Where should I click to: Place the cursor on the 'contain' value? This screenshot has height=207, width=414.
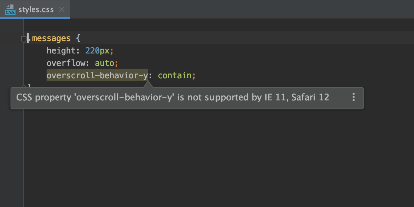175,75
